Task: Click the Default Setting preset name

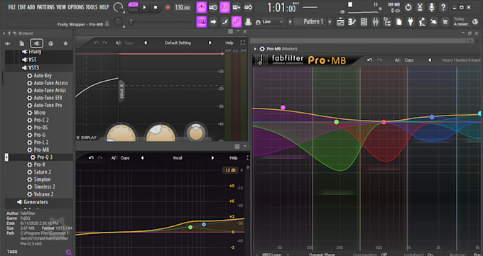Action: click(x=178, y=43)
